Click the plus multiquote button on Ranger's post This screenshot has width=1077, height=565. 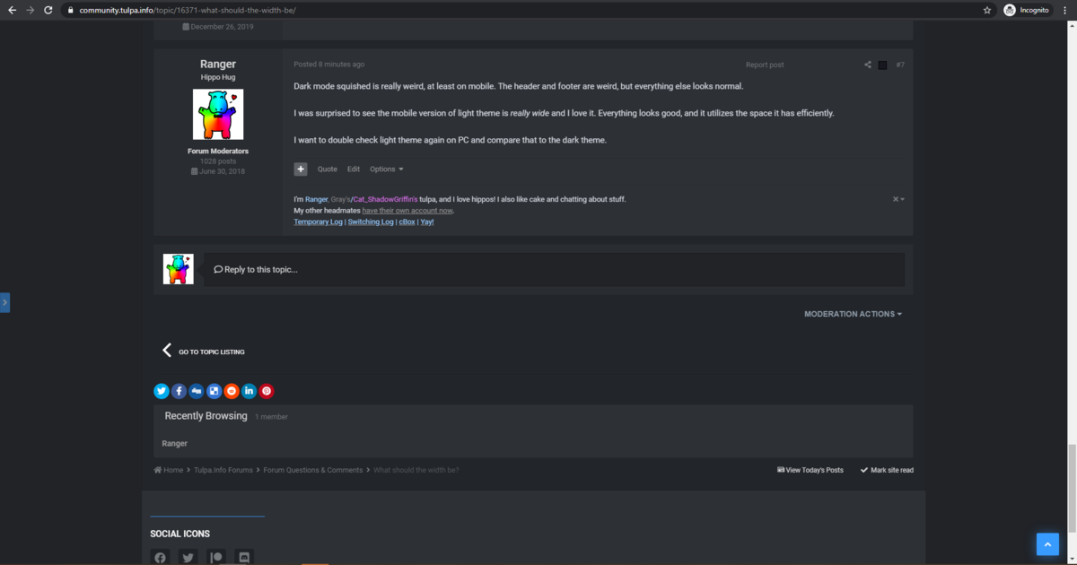pos(301,169)
